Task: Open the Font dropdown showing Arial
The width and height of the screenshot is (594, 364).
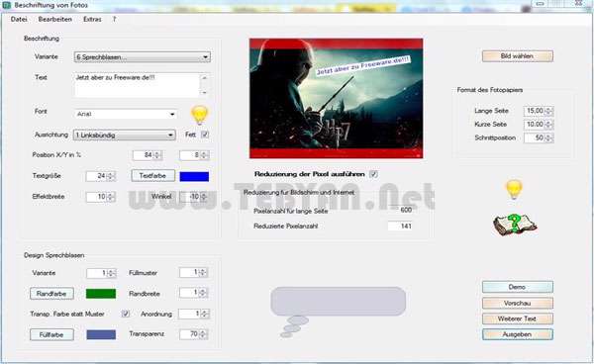Action: tap(126, 114)
